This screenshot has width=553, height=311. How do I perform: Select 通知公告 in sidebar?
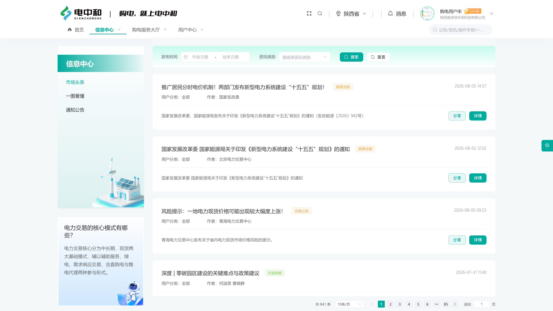click(75, 110)
